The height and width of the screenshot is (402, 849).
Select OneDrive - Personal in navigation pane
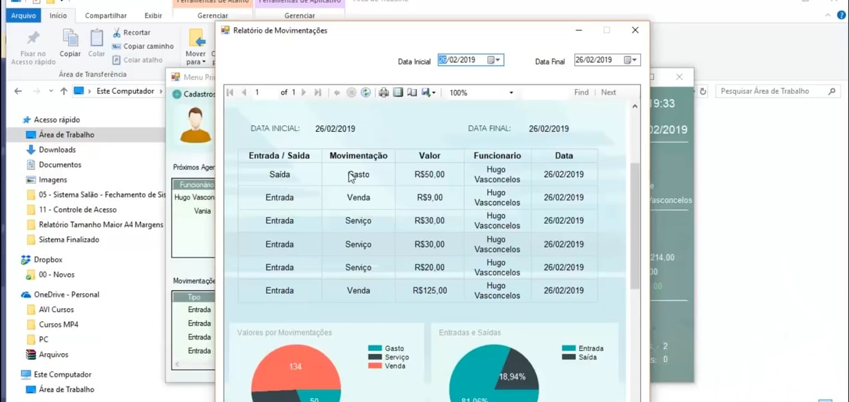click(x=66, y=294)
